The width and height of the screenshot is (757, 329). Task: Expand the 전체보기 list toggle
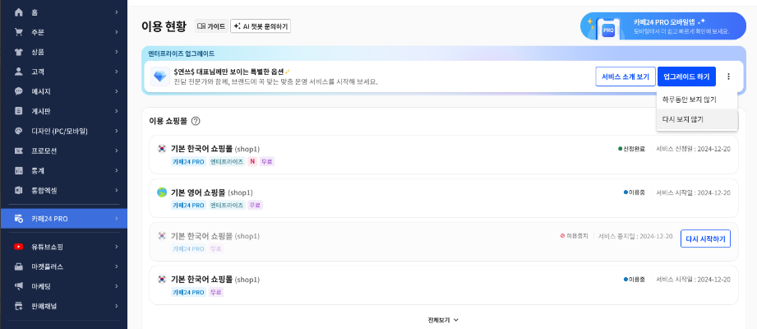click(442, 320)
